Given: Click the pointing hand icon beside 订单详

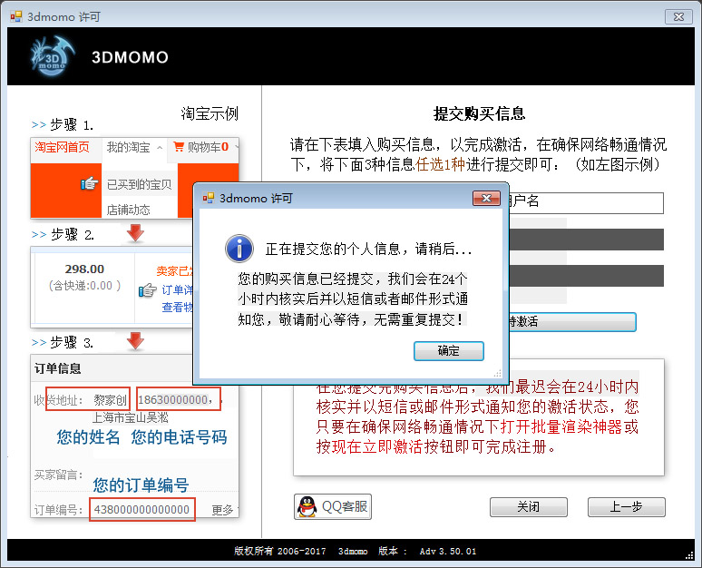Looking at the screenshot, I should click(x=147, y=290).
